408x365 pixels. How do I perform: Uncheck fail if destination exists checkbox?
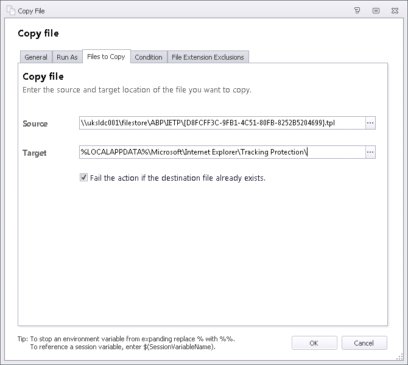84,178
